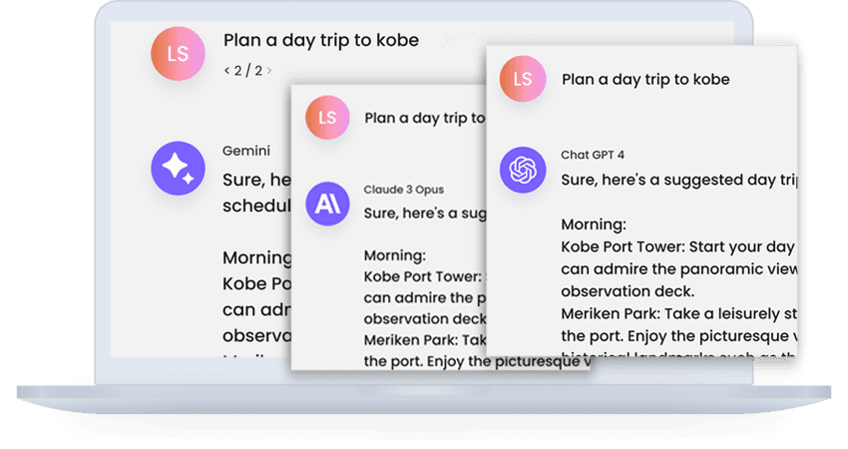
Task: Click the LS avatar in the ChatGPT panel
Action: pyautogui.click(x=524, y=80)
